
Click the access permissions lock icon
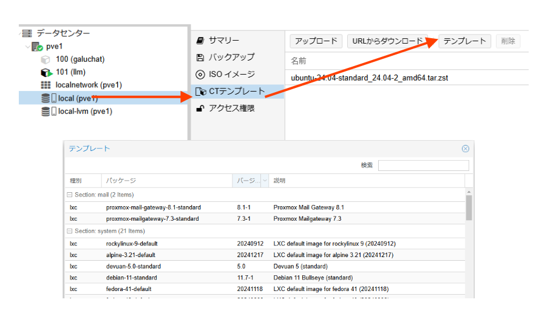[200, 109]
